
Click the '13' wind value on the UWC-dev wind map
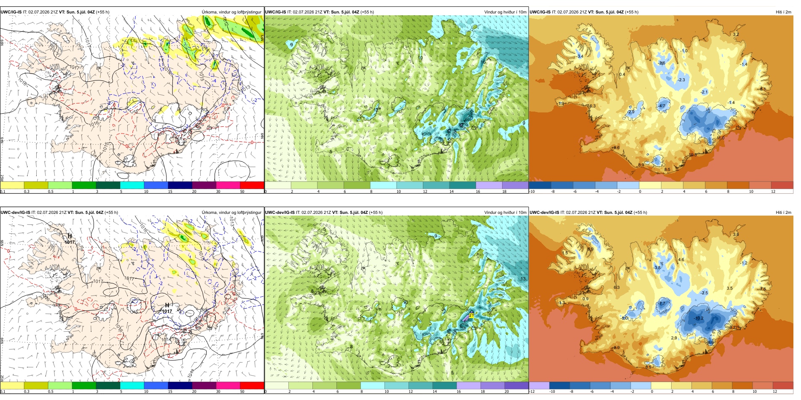(523, 279)
